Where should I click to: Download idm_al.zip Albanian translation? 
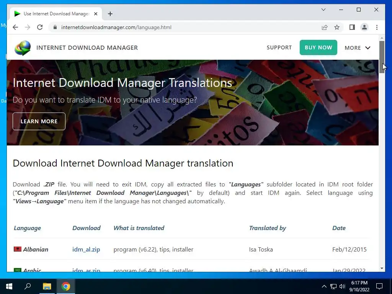[86, 249]
